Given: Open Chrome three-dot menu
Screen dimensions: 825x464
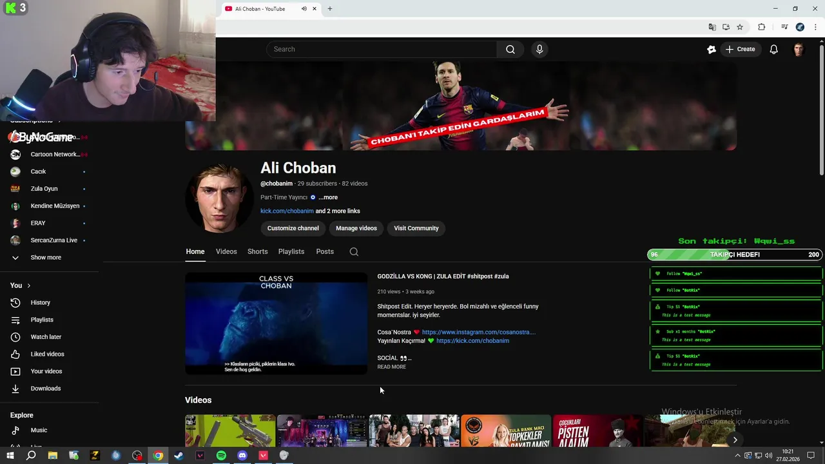Looking at the screenshot, I should click(815, 27).
